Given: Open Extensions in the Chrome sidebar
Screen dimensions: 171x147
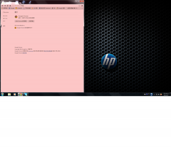Looking at the screenshot, I should [x=5, y=18].
